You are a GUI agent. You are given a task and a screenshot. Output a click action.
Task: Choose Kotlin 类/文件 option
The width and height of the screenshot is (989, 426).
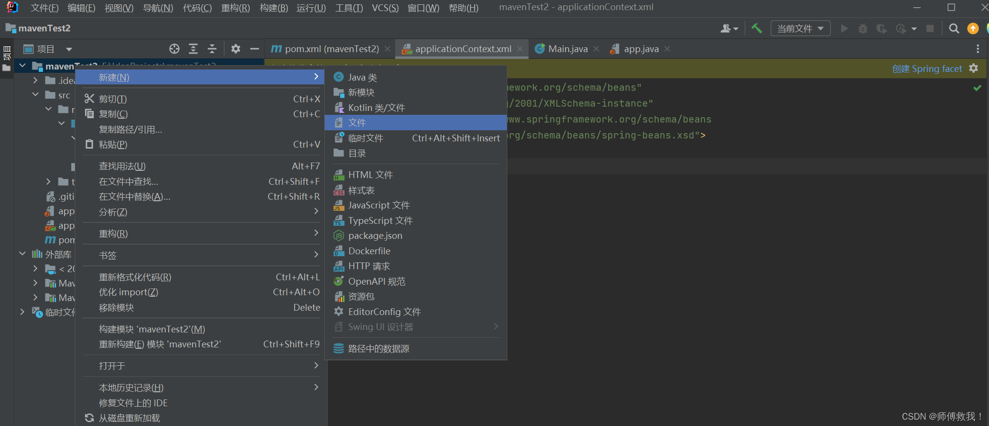[416, 108]
